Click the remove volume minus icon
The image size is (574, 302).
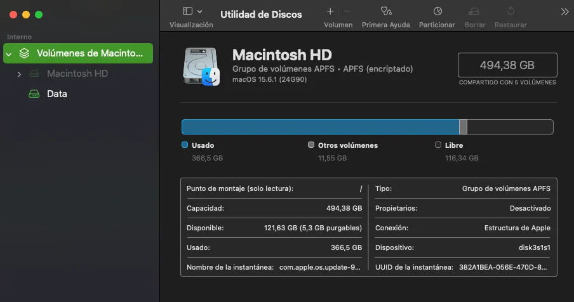(x=347, y=11)
